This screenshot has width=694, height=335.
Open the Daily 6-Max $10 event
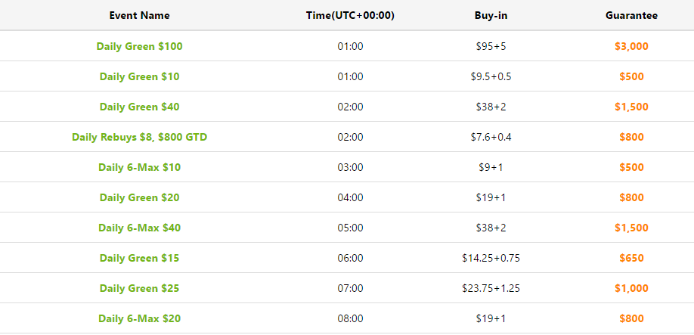[139, 167]
